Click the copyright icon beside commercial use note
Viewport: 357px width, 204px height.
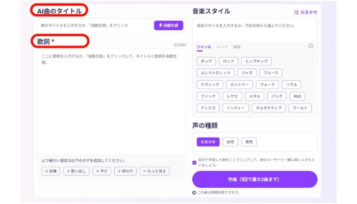[x=194, y=192]
